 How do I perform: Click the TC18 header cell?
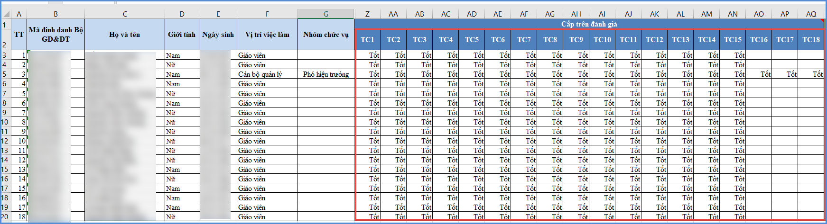pyautogui.click(x=811, y=40)
